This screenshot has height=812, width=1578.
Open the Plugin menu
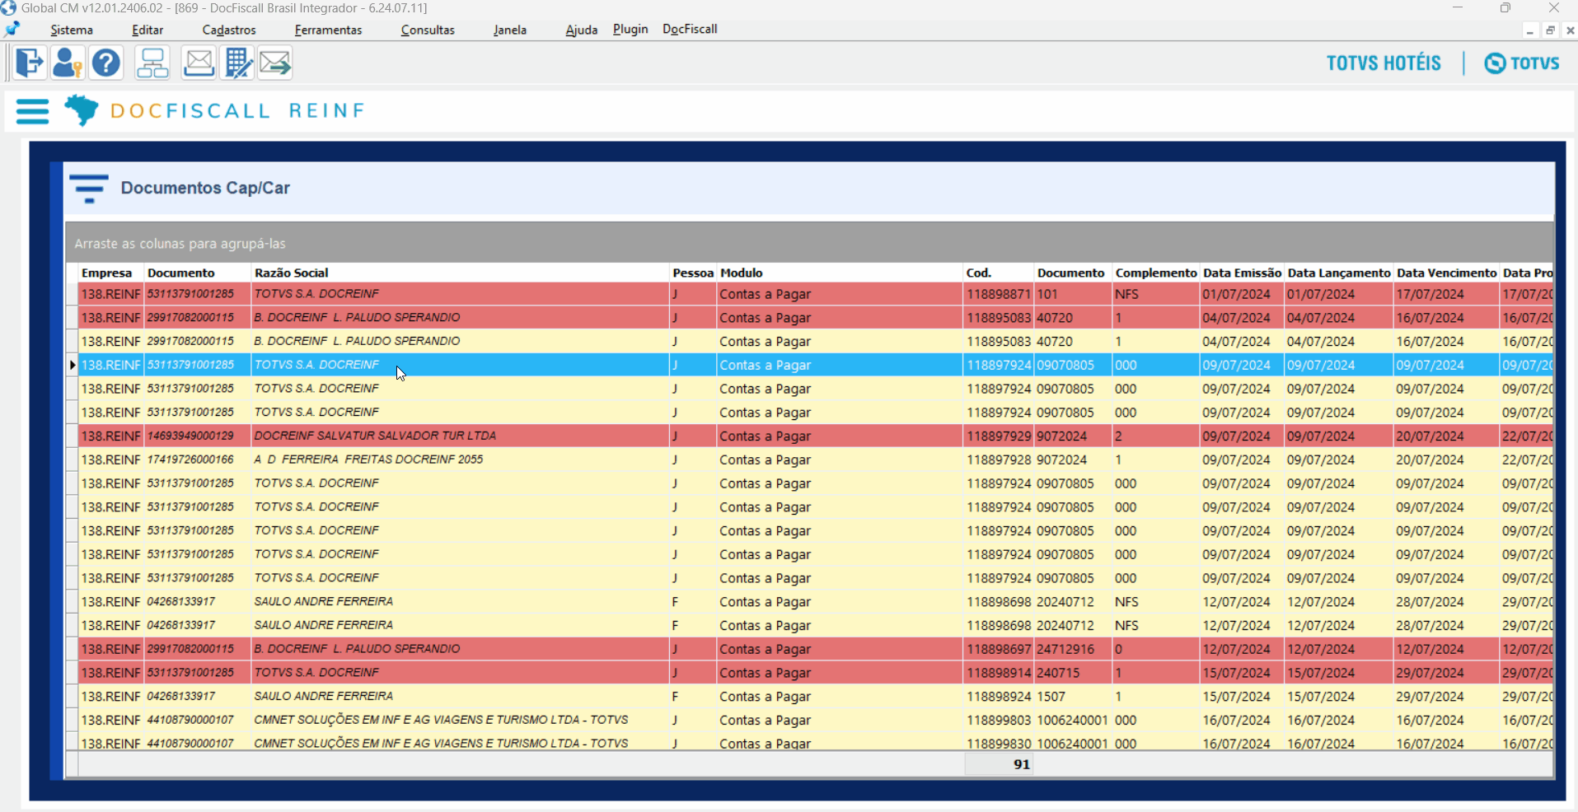click(x=630, y=29)
